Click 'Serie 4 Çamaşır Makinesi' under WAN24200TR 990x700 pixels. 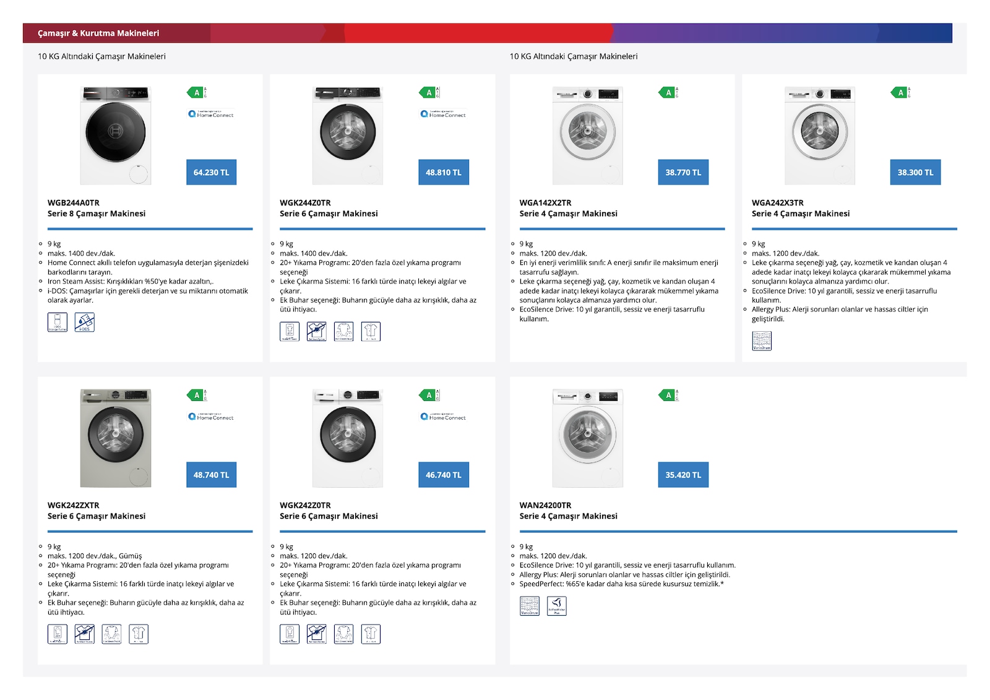click(x=569, y=516)
